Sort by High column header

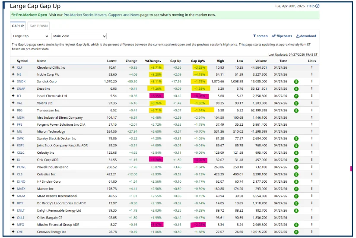(x=220, y=61)
